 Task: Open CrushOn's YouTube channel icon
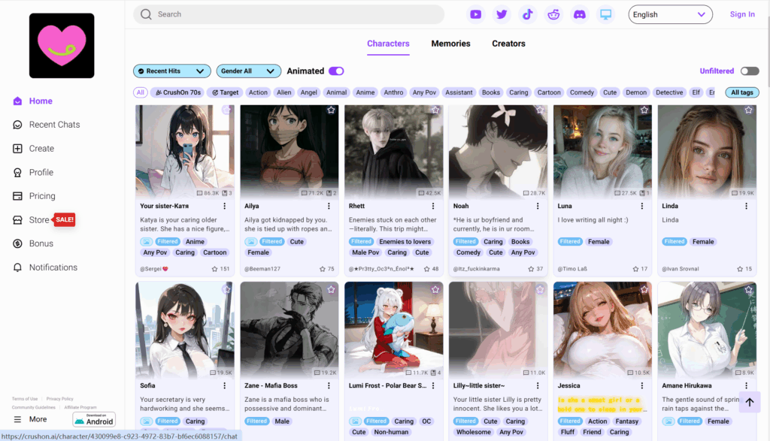click(x=475, y=14)
